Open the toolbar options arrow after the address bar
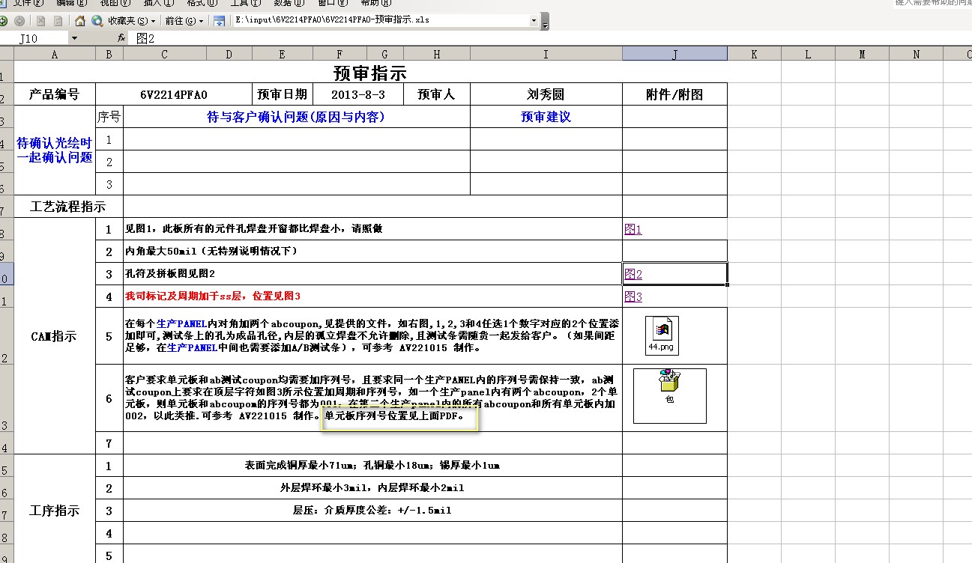This screenshot has height=563, width=972. click(545, 23)
